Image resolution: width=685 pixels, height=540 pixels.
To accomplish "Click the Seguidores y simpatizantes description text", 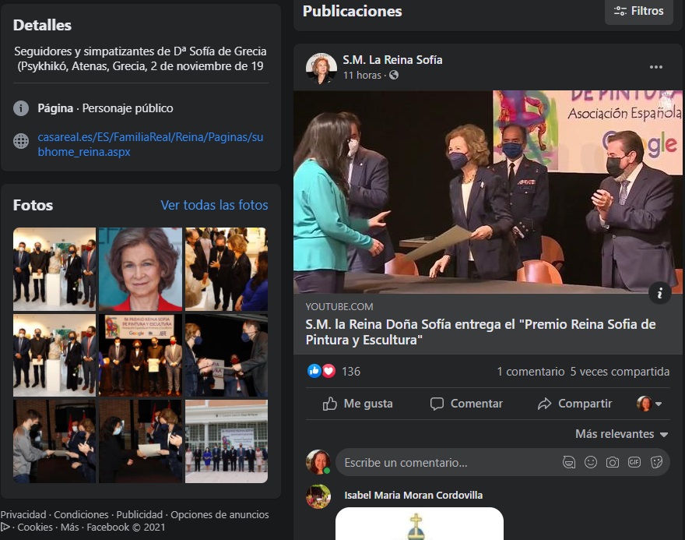I will click(x=140, y=58).
